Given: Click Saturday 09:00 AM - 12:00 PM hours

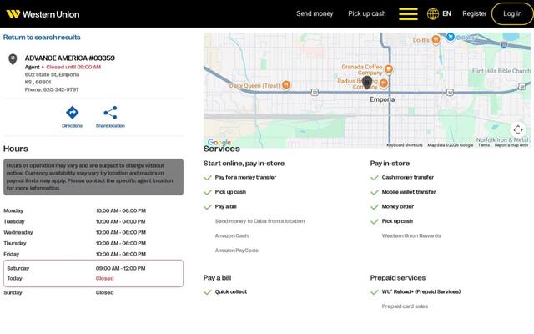Looking at the screenshot, I should click(120, 268).
